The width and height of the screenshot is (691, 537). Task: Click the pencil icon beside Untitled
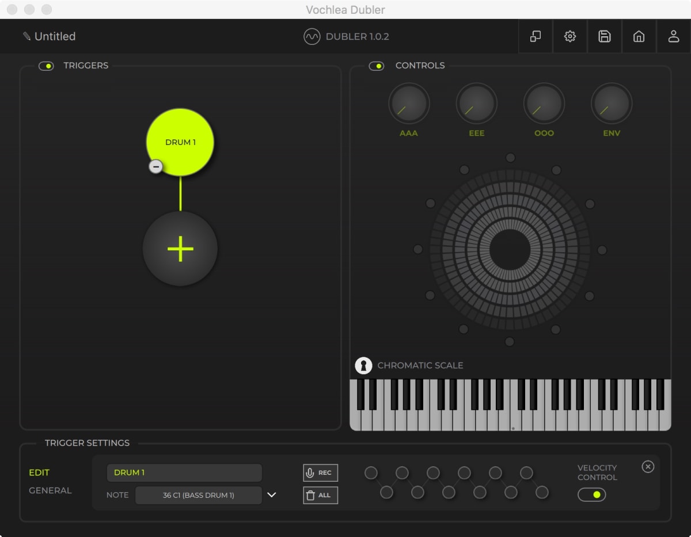point(26,36)
